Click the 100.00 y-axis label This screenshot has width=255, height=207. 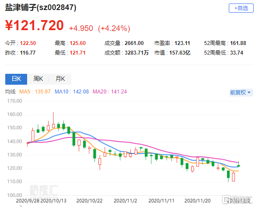pos(14,195)
